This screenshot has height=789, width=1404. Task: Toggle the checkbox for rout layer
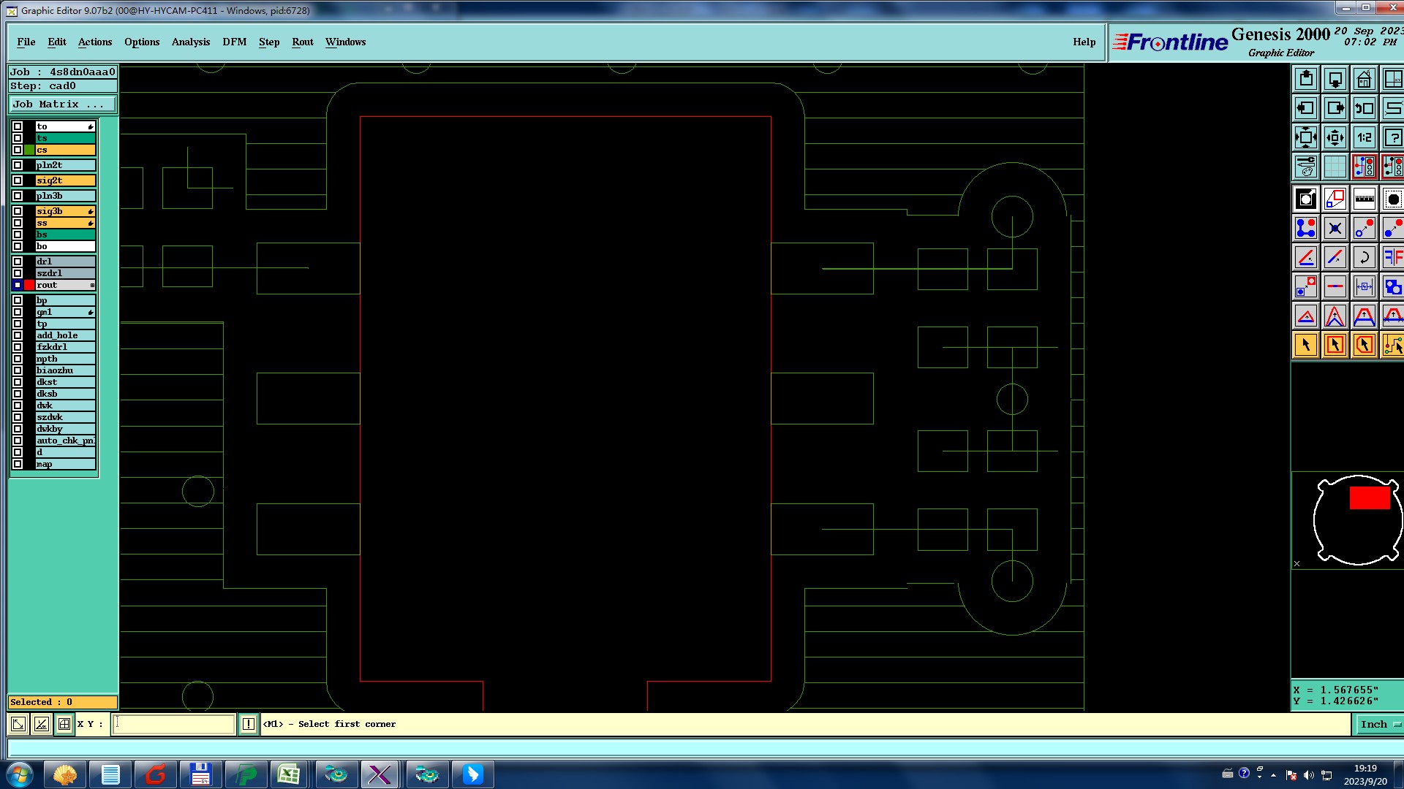18,285
